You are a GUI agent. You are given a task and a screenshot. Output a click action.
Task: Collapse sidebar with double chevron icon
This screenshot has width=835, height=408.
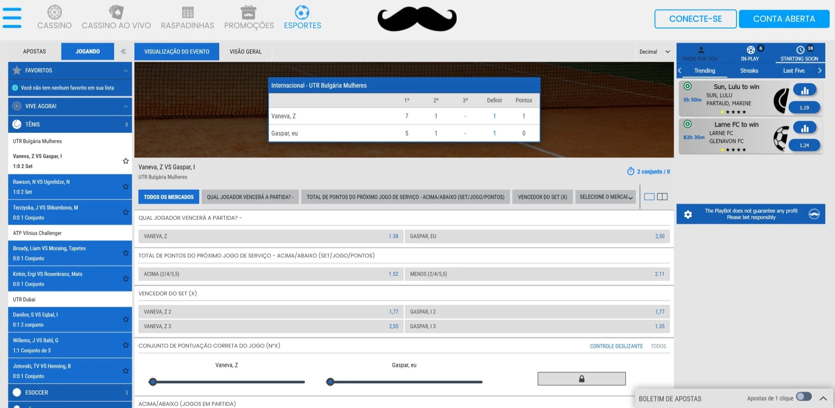(123, 51)
